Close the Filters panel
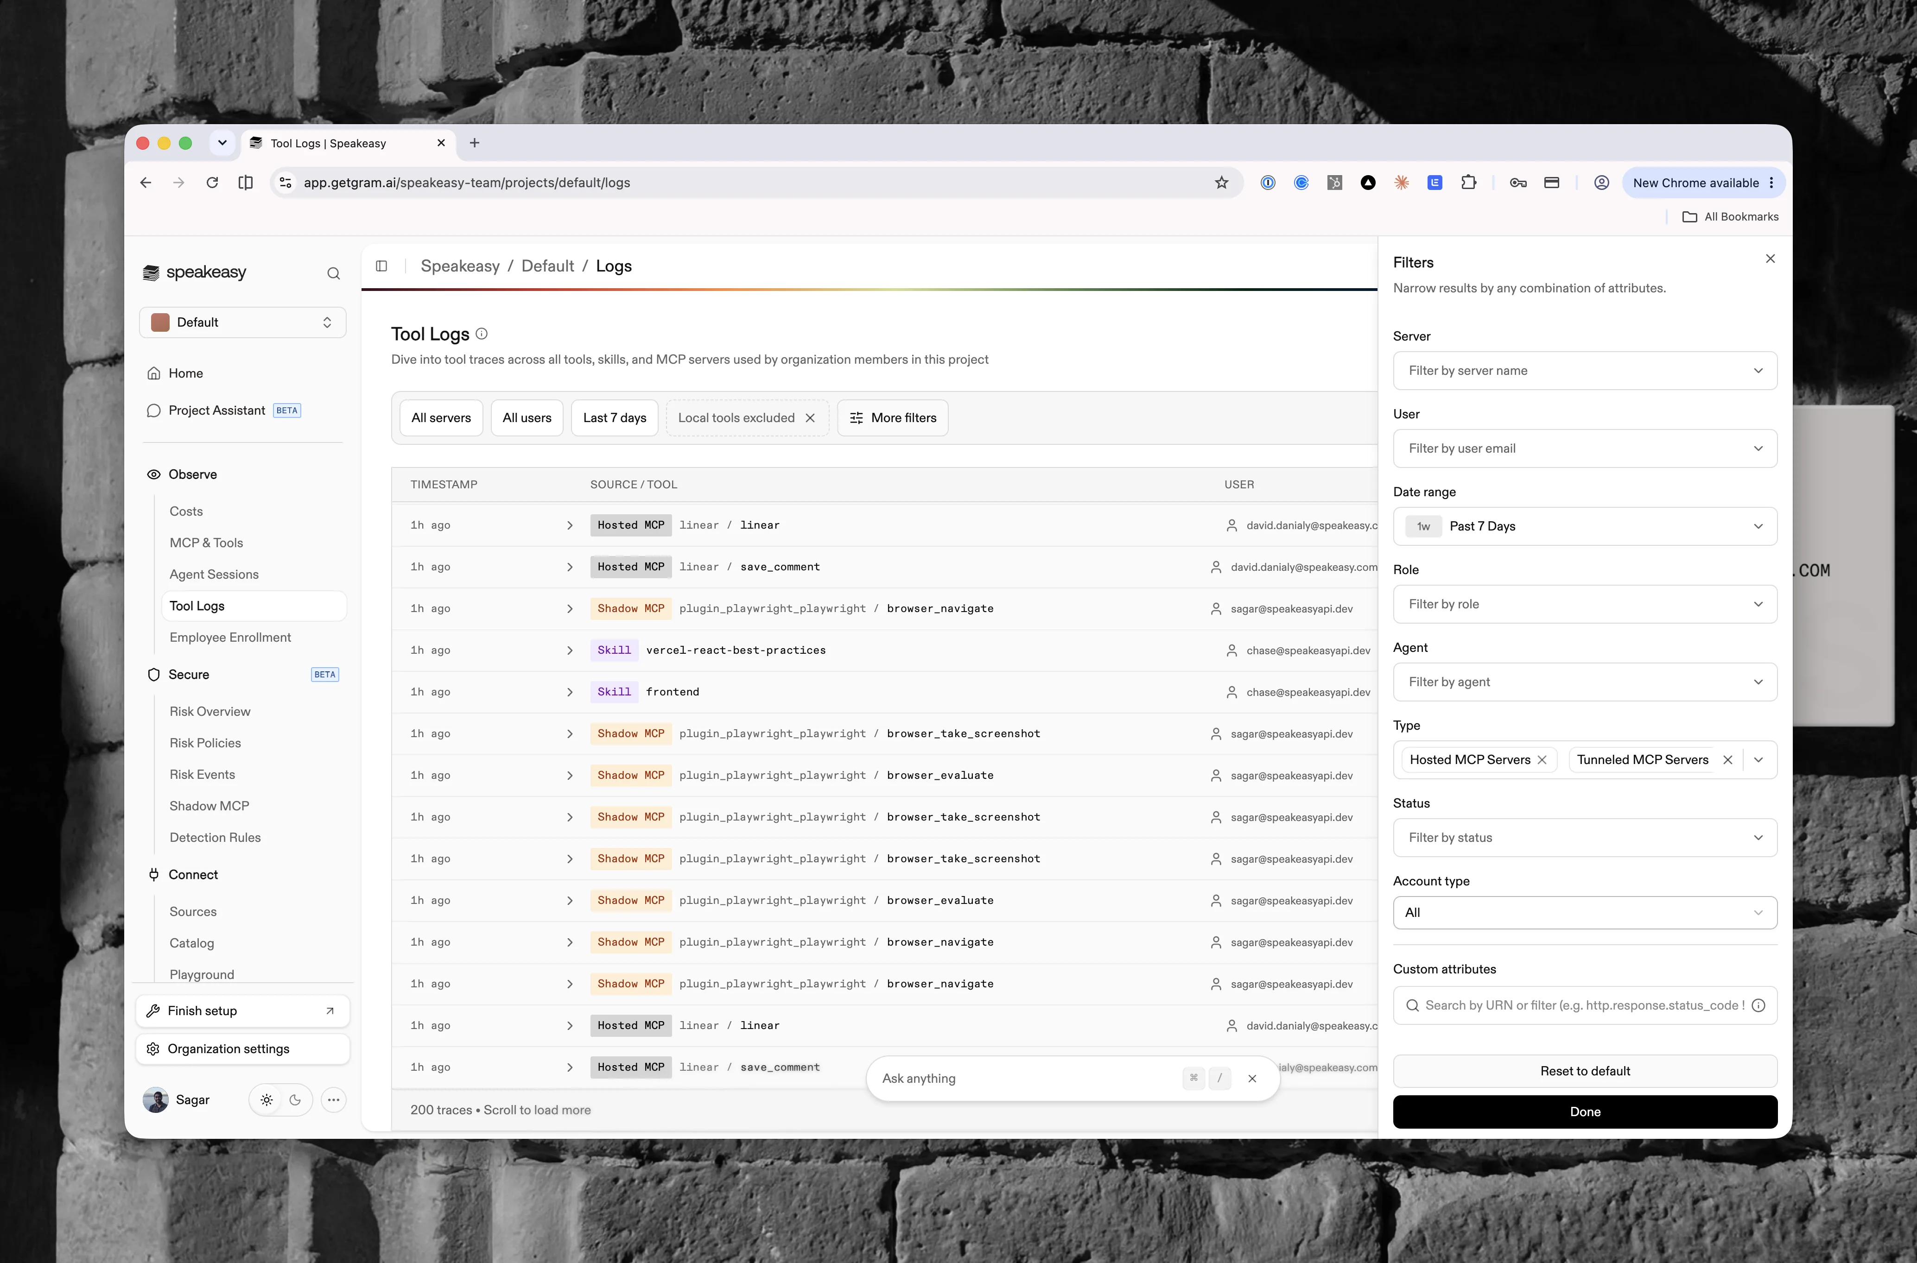Screen dimensions: 1917x1263 [1770, 259]
